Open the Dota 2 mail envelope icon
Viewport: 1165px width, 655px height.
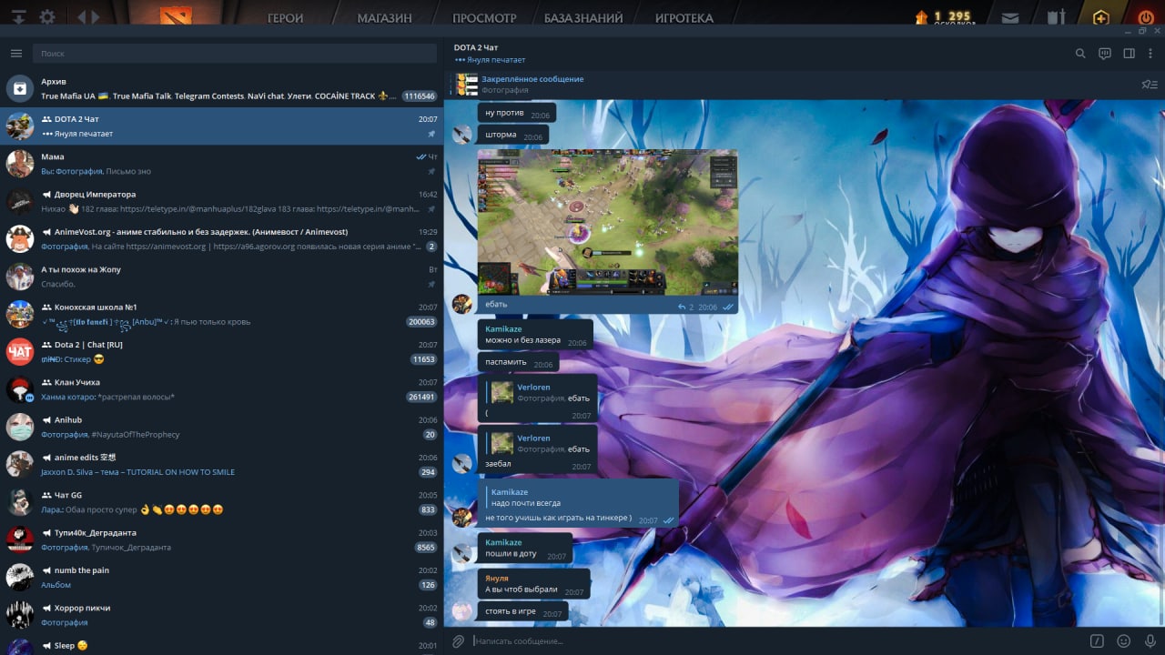coord(1009,17)
